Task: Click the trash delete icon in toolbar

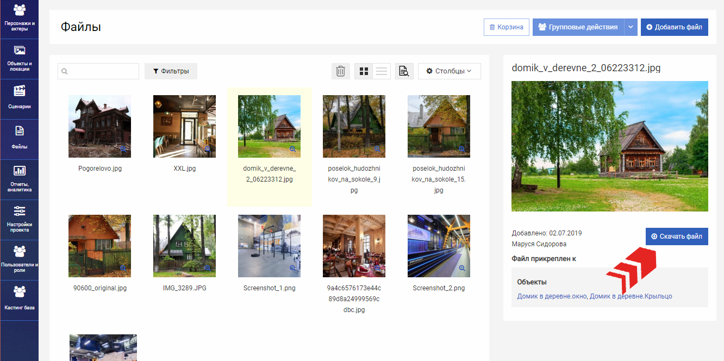Action: [341, 71]
